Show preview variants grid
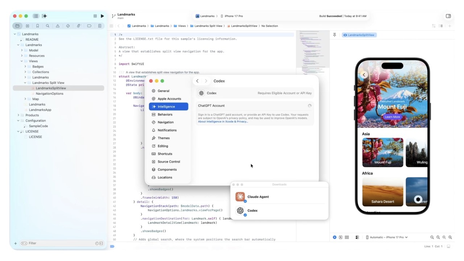 (347, 237)
